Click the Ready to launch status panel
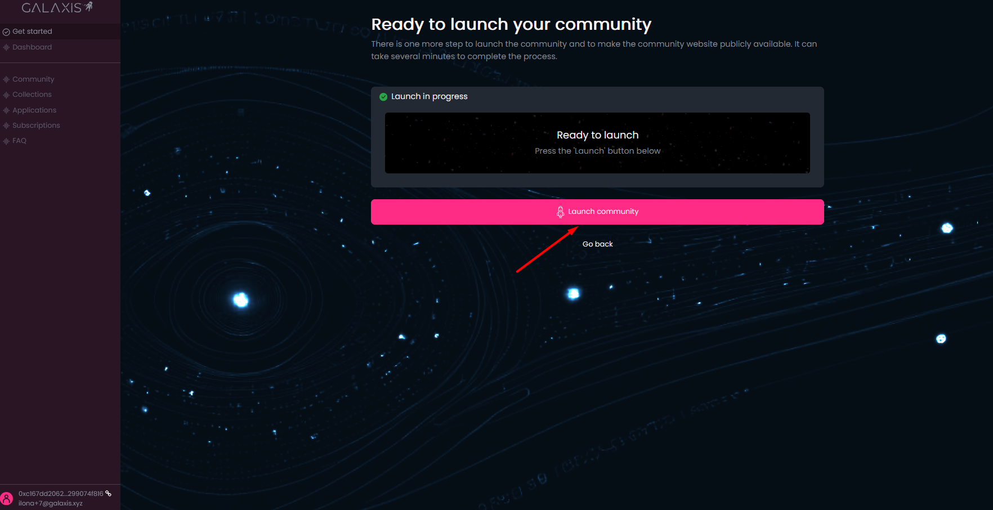993x510 pixels. [x=597, y=143]
